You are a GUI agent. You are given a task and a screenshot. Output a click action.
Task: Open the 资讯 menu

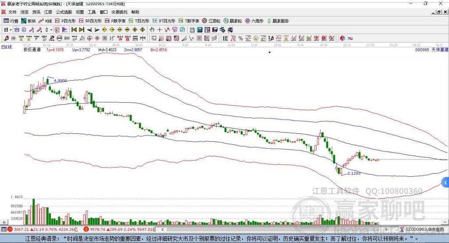click(x=36, y=12)
